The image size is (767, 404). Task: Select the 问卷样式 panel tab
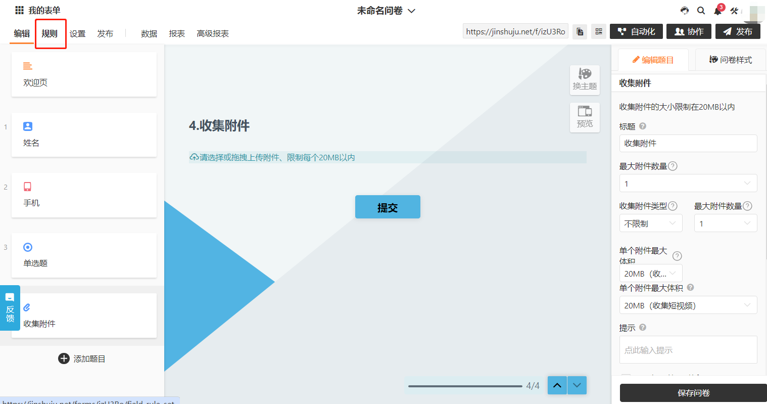[731, 60]
